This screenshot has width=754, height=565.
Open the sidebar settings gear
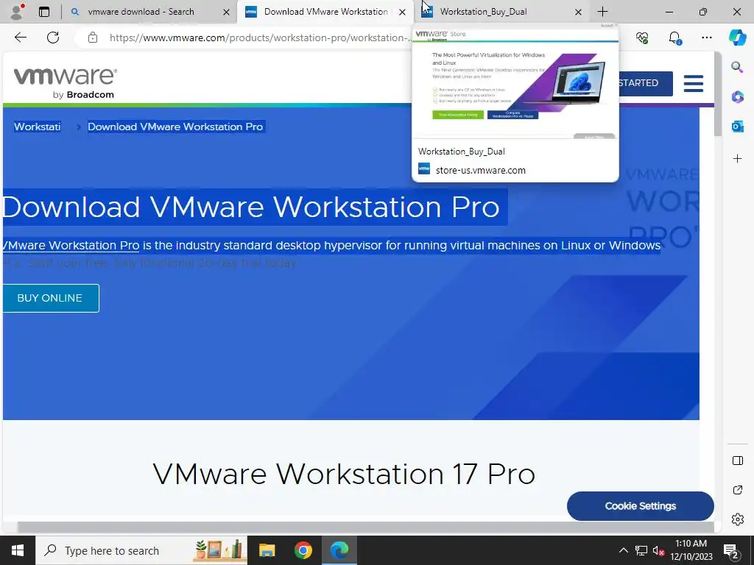click(x=737, y=519)
